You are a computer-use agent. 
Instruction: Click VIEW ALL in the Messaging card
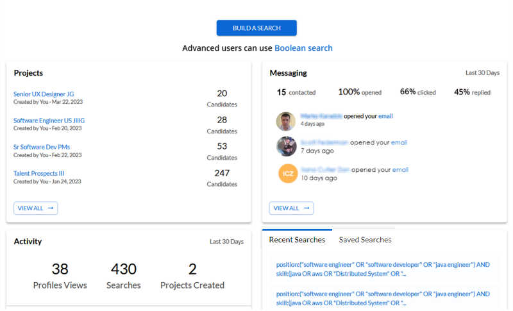click(291, 208)
